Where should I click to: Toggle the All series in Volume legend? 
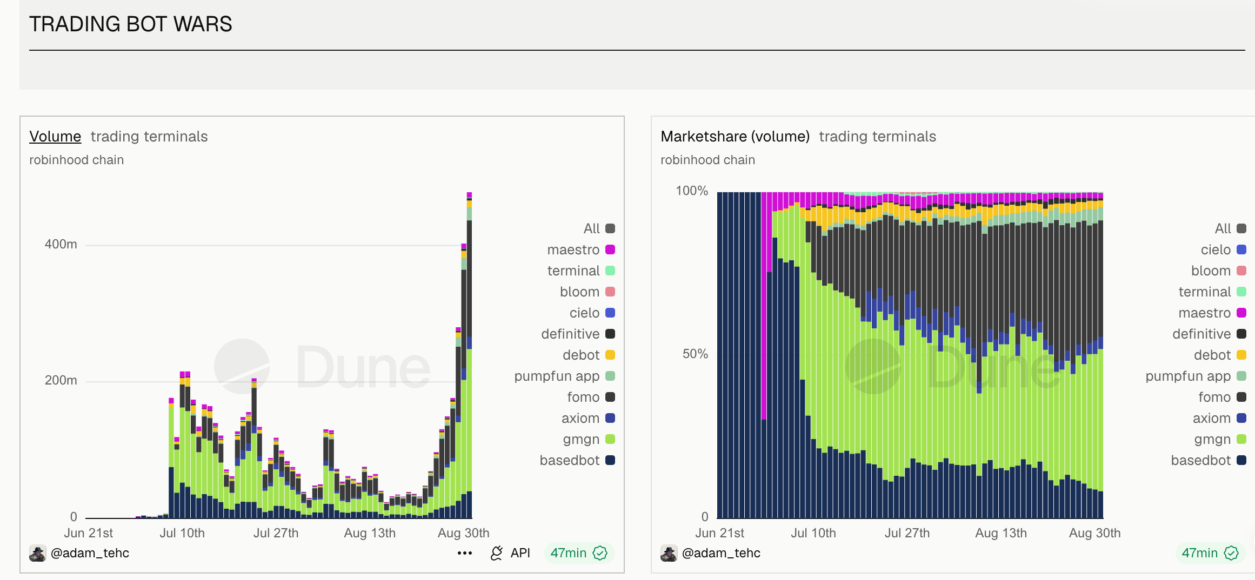(599, 228)
